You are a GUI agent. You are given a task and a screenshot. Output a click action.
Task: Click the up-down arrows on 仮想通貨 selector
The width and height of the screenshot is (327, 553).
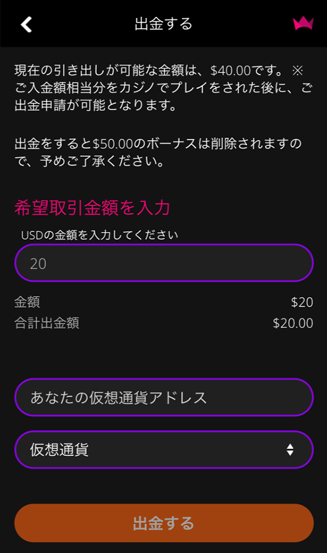[289, 450]
